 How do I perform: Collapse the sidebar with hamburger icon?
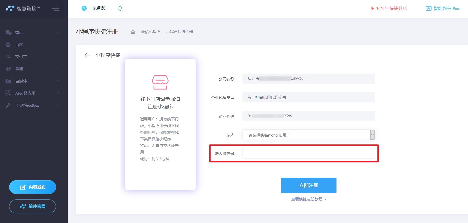[x=56, y=9]
